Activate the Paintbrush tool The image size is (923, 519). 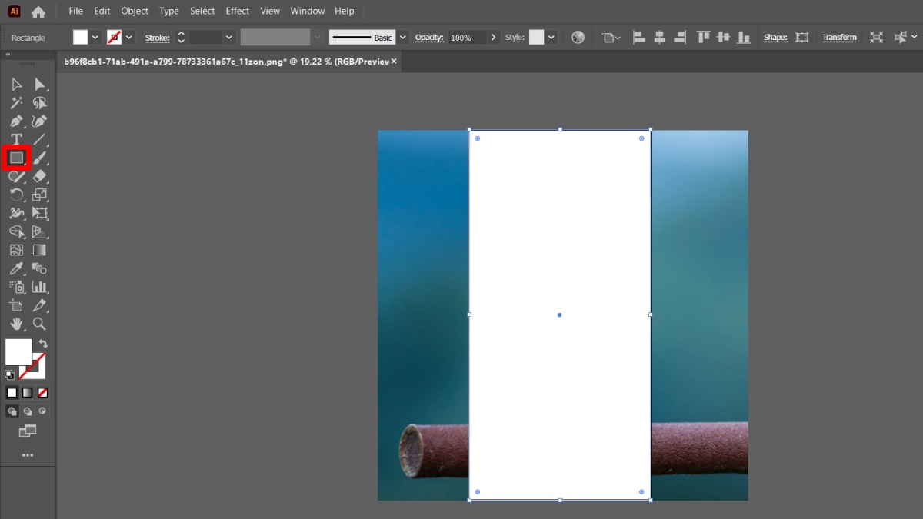[40, 158]
